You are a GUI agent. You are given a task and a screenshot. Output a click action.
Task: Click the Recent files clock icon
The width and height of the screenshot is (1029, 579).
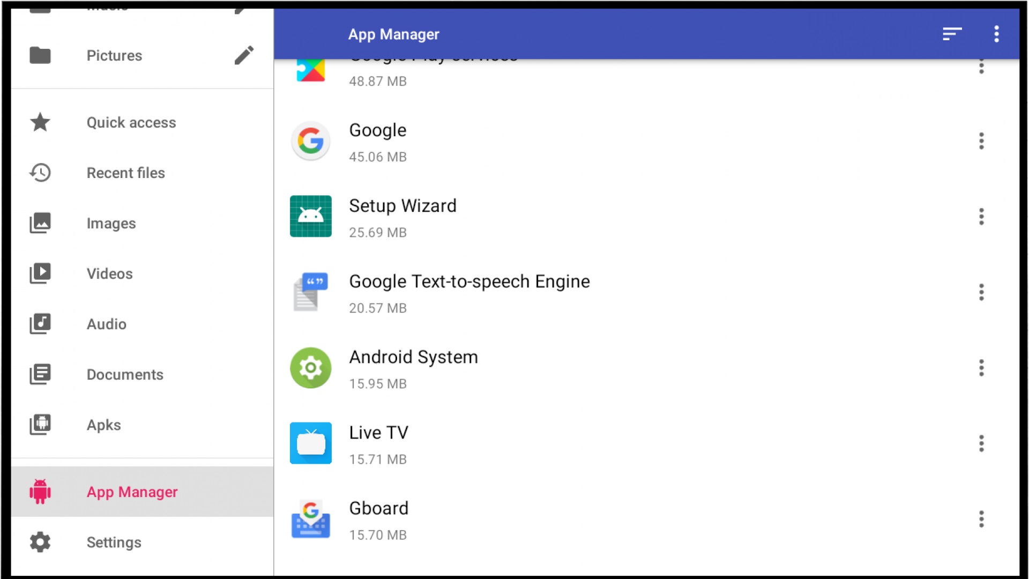40,173
